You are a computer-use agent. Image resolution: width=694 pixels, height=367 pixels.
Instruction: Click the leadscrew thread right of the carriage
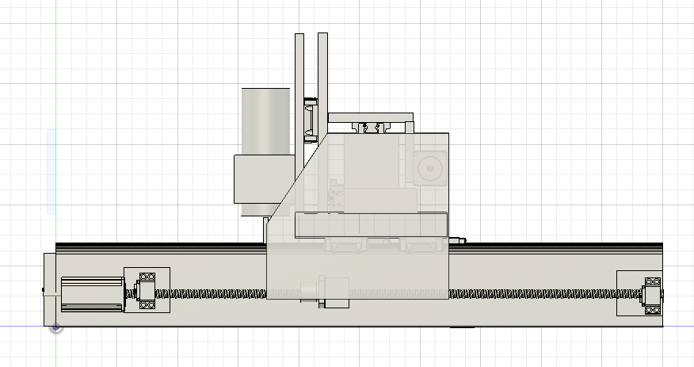point(531,294)
